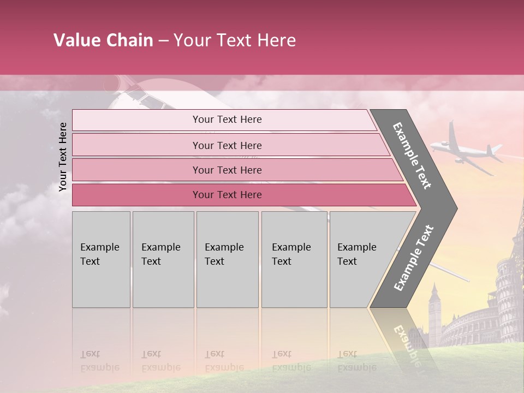
Task: Select the topmost lightest pink text bar
Action: click(x=227, y=120)
